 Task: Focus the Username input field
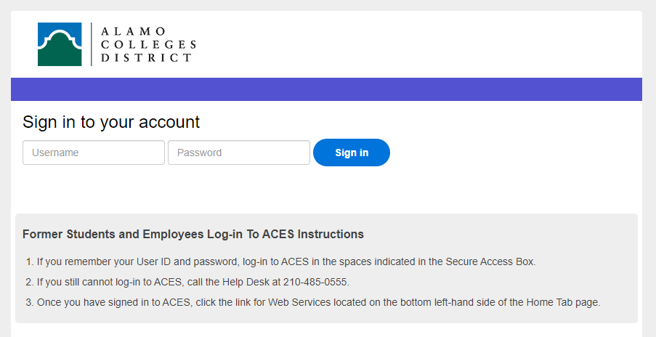(94, 153)
